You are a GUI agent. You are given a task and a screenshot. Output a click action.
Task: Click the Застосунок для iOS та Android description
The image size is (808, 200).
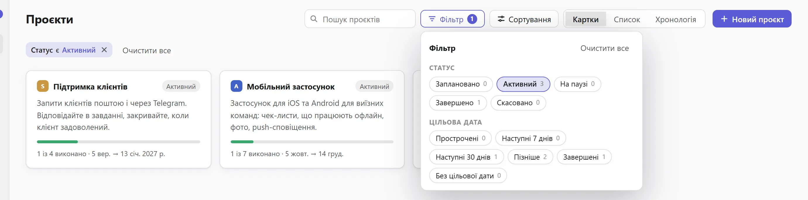pyautogui.click(x=307, y=115)
